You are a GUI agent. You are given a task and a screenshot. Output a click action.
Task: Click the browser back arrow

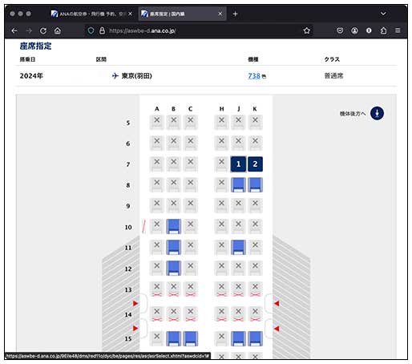(x=14, y=30)
